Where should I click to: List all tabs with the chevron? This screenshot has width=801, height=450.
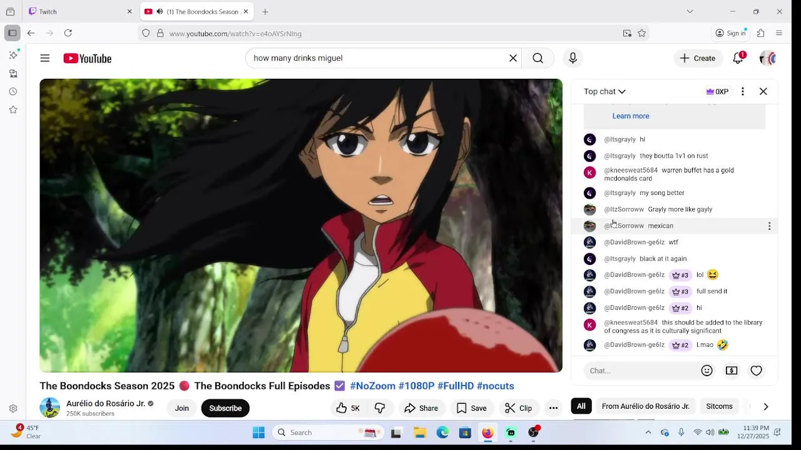690,11
